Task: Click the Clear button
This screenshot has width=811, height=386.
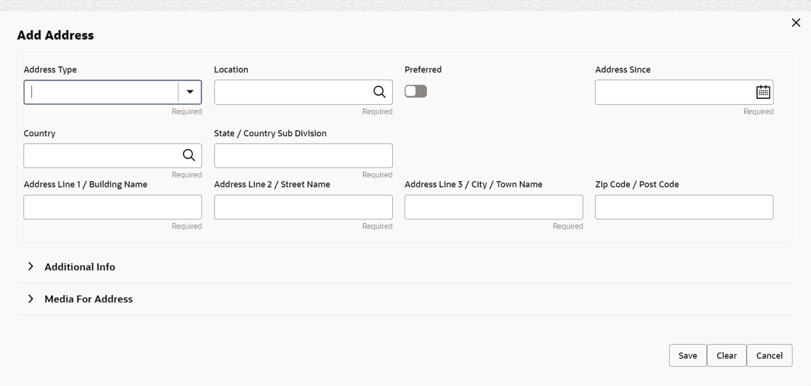Action: click(726, 355)
